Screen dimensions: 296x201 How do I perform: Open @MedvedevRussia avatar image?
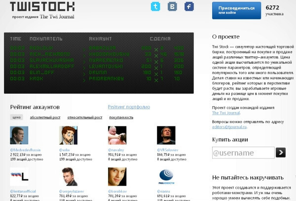(19, 135)
